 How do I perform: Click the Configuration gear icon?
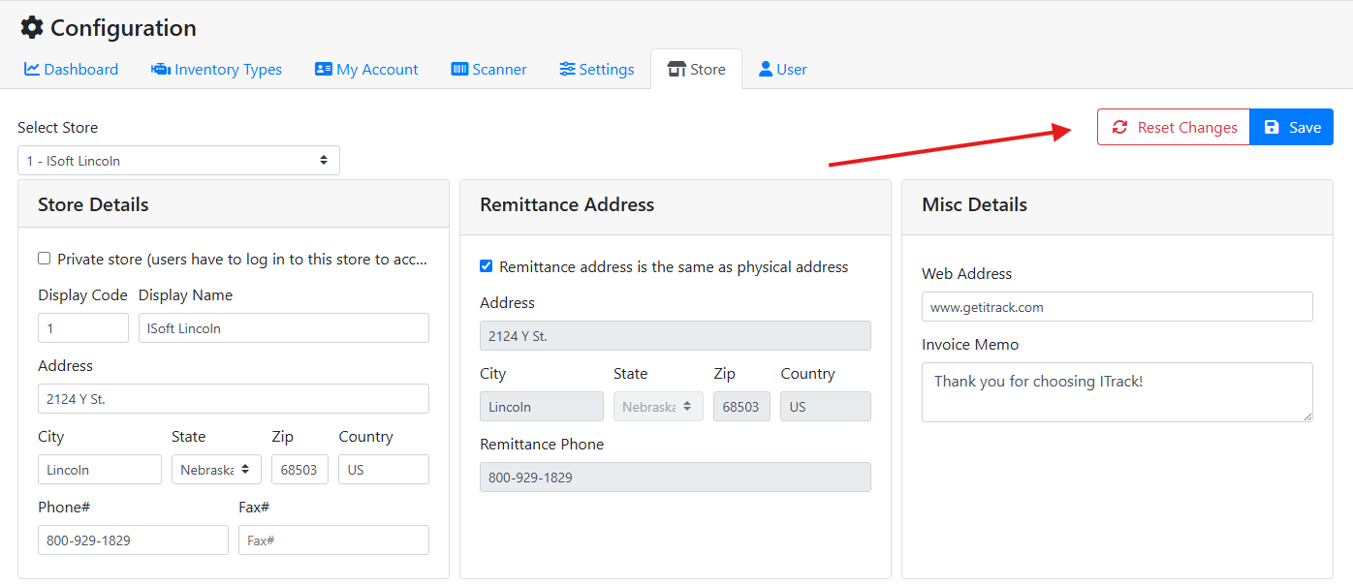point(32,28)
